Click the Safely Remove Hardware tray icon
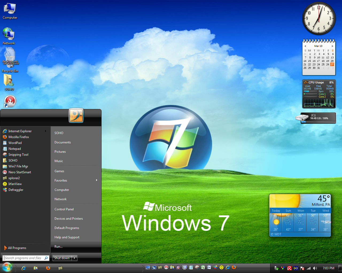 (276, 268)
